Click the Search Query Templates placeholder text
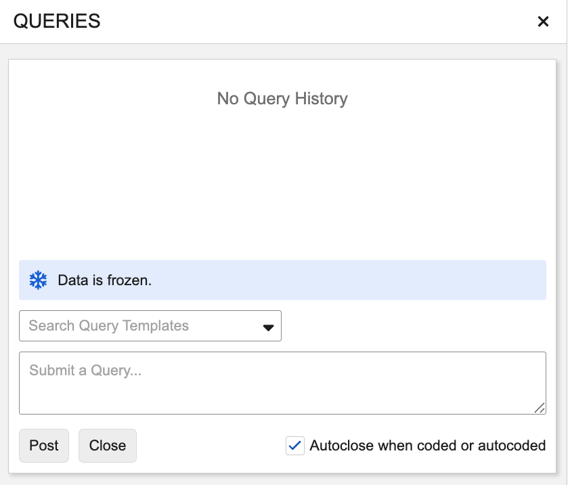570x485 pixels. pyautogui.click(x=109, y=326)
